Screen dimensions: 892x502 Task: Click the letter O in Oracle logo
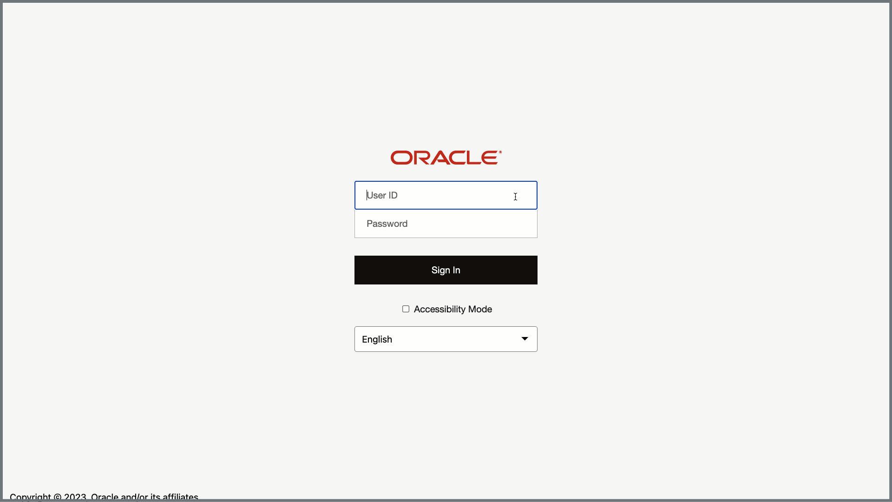(x=401, y=158)
